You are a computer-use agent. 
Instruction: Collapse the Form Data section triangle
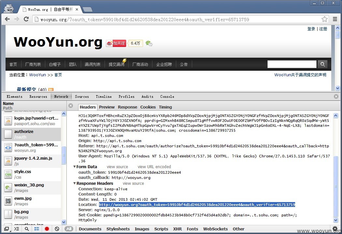click(75, 167)
